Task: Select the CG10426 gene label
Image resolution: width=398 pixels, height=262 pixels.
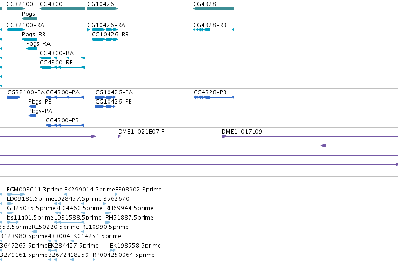Action: [x=101, y=4]
